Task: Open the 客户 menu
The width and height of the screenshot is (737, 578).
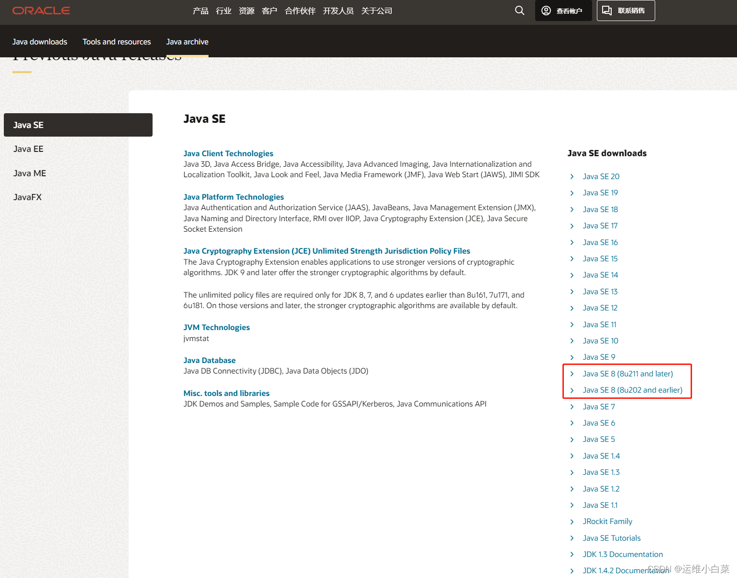Action: coord(269,11)
